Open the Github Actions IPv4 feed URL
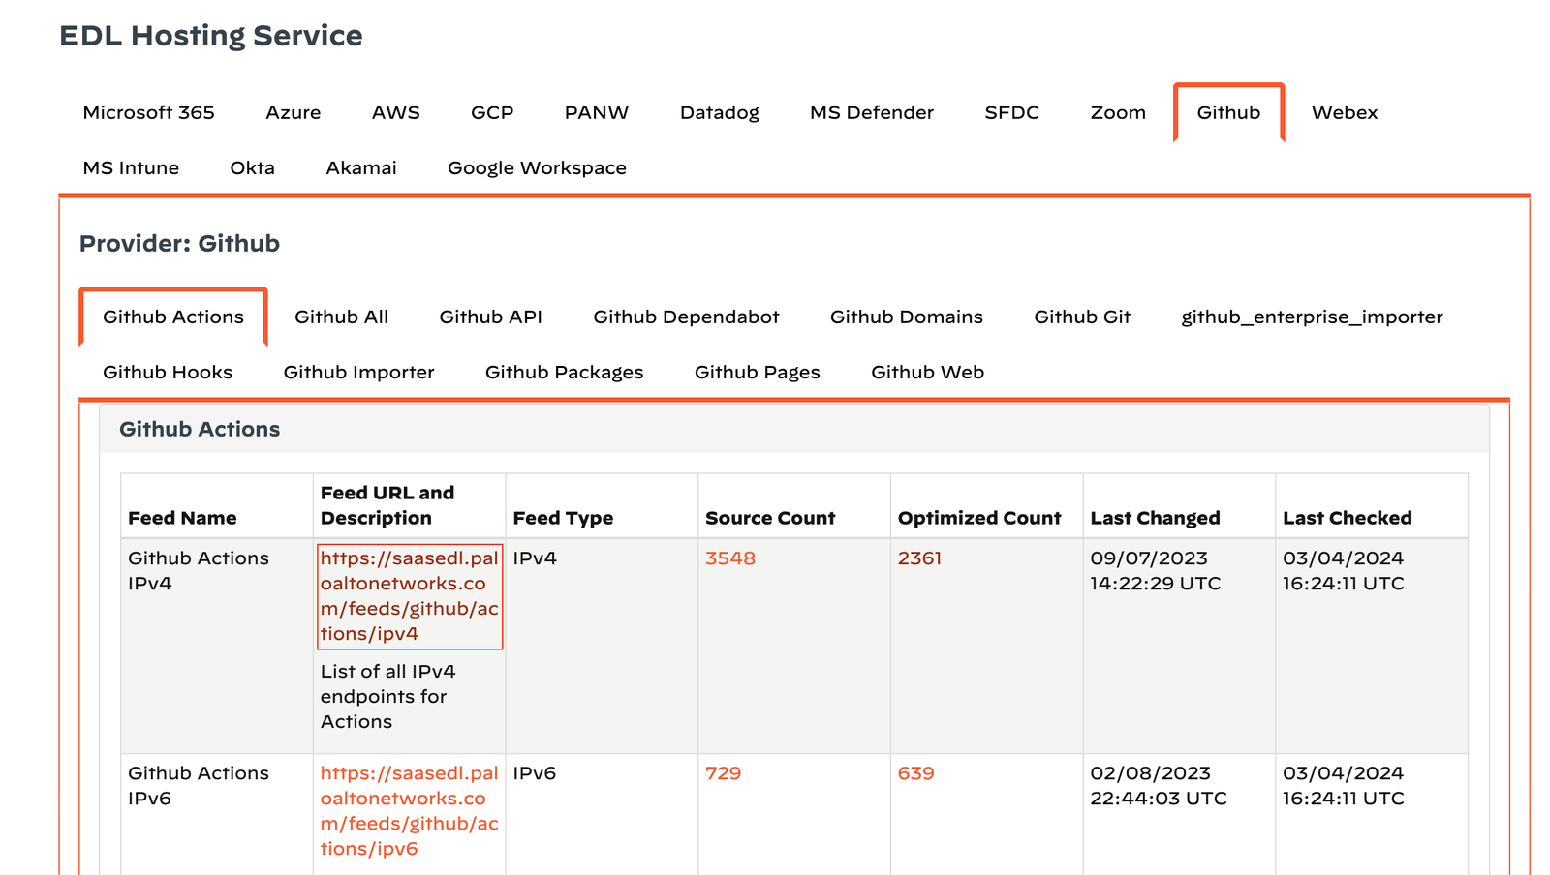Image resolution: width=1550 pixels, height=875 pixels. (x=409, y=595)
